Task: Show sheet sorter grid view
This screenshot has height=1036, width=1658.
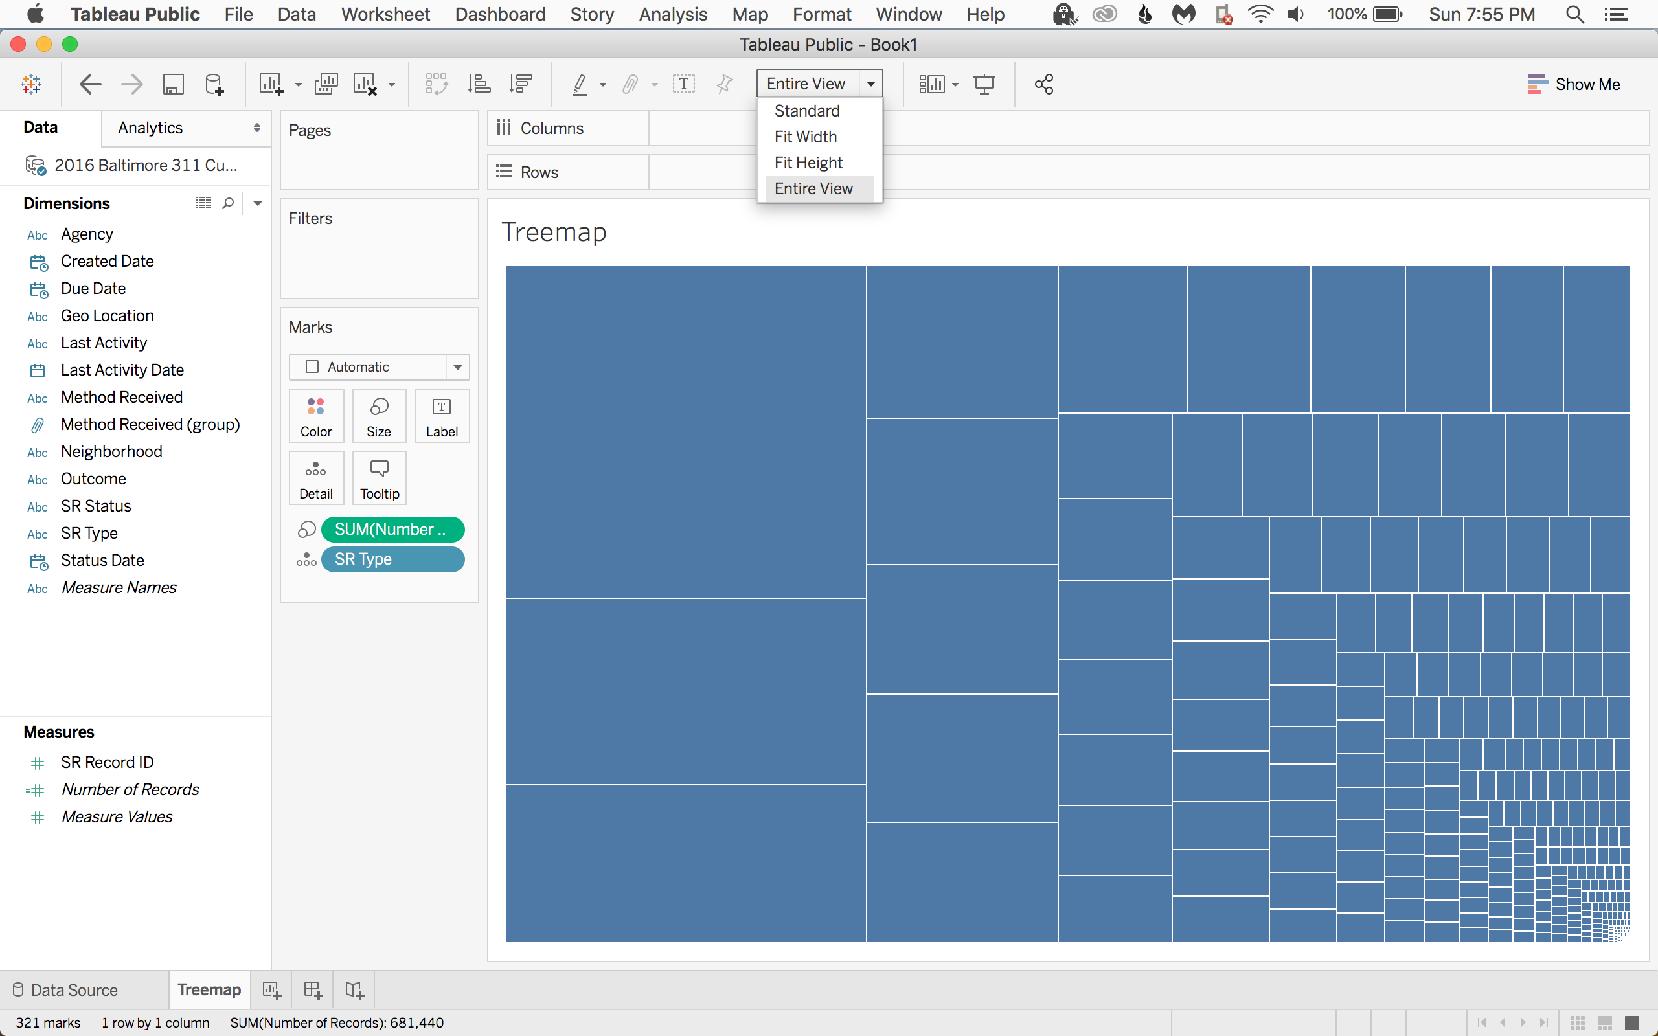Action: point(1578,1023)
